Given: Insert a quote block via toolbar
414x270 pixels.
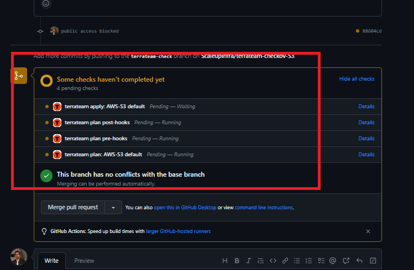Looking at the screenshot, I should coord(260,261).
